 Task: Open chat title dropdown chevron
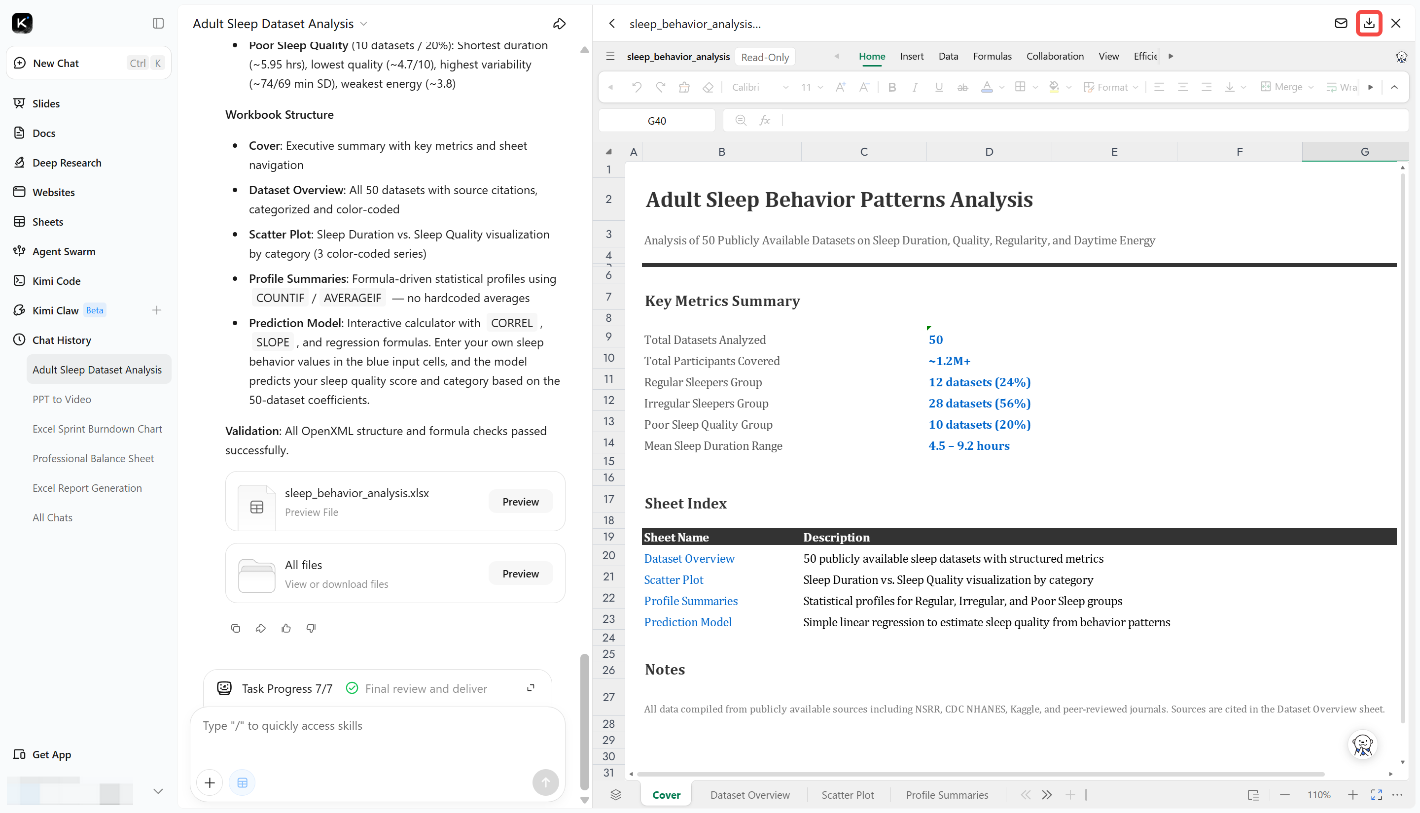pos(364,24)
